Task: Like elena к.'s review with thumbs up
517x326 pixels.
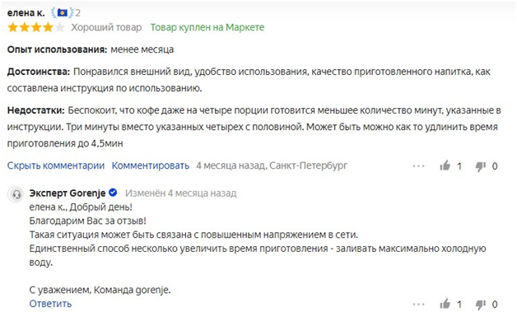Action: pyautogui.click(x=445, y=165)
